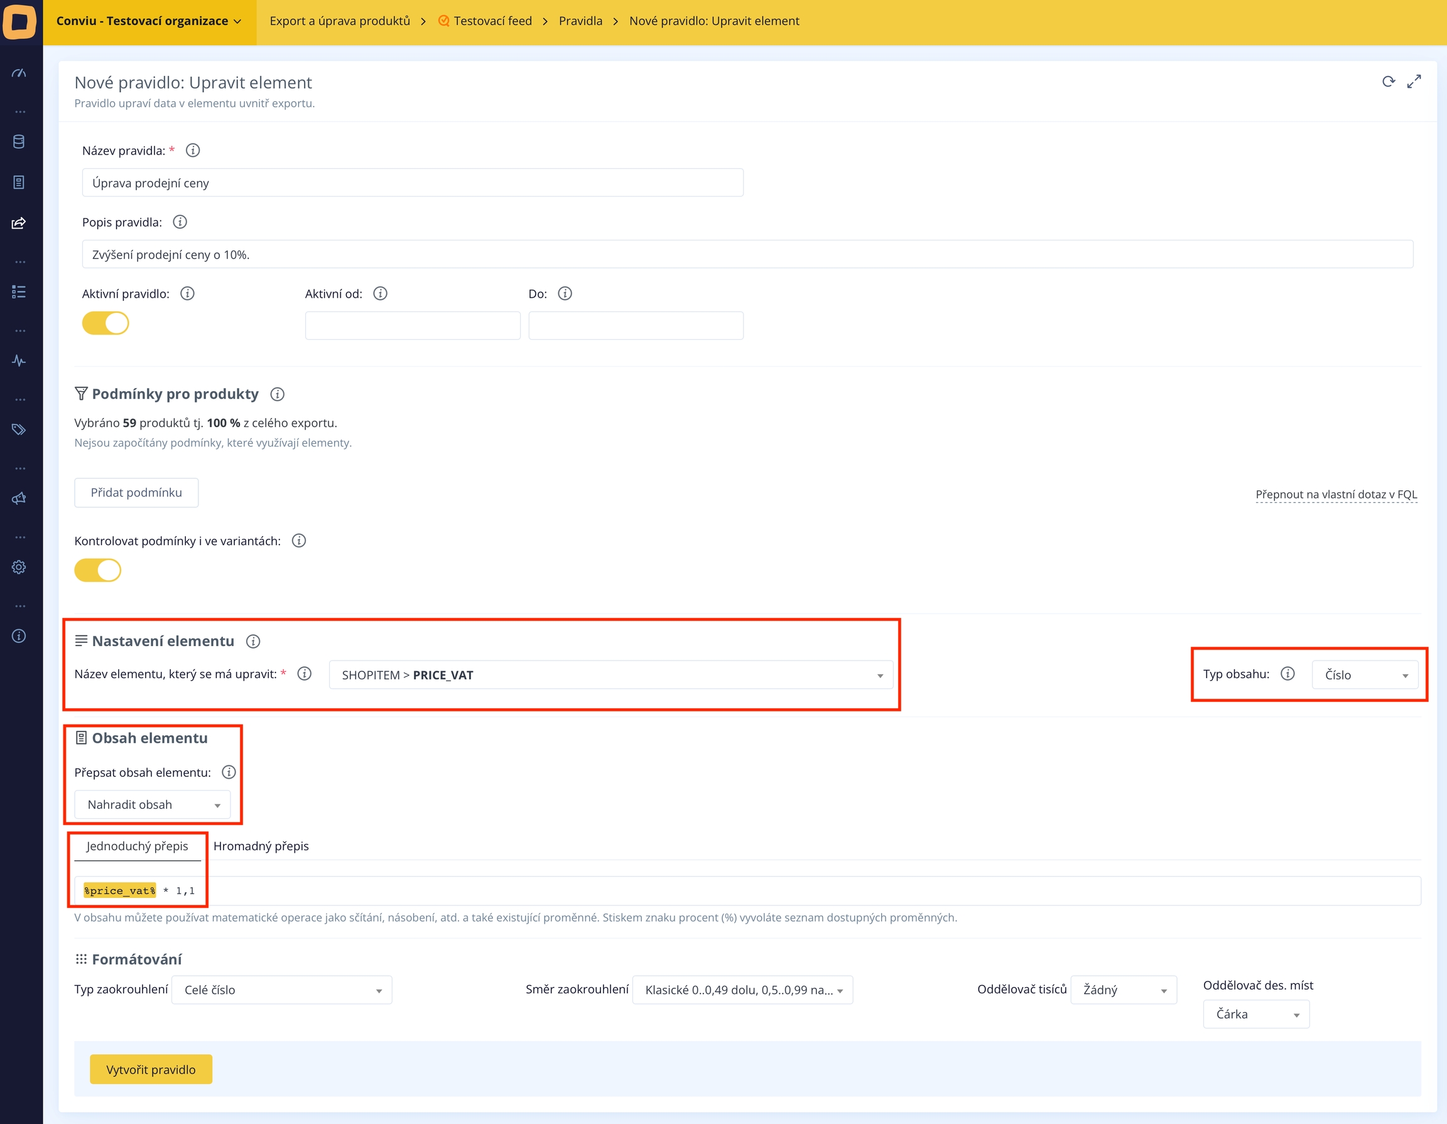1447x1124 pixels.
Task: Switch to the Hromadný přepis tab
Action: tap(261, 846)
